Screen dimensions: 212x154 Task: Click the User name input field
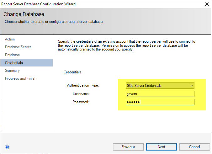click(x=160, y=94)
